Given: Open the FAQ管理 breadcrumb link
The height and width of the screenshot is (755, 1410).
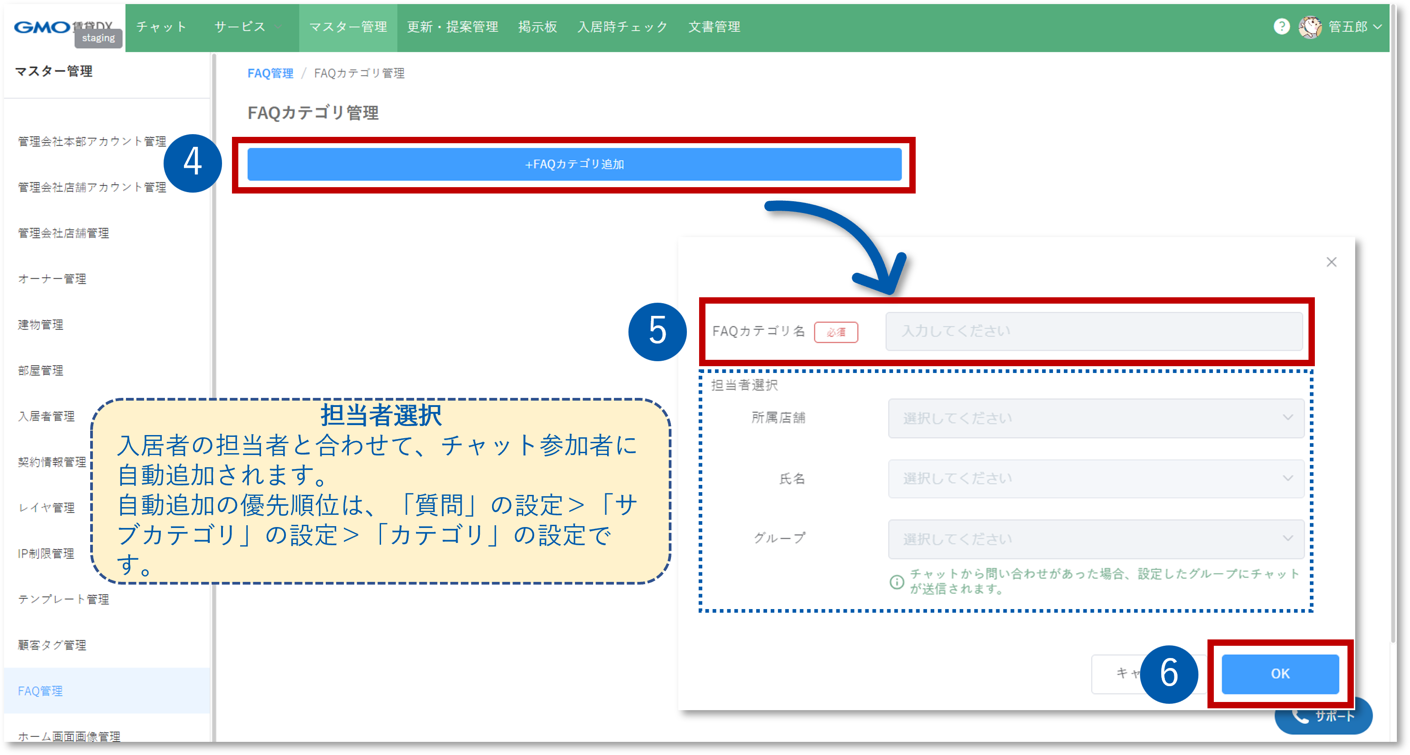Looking at the screenshot, I should click(270, 73).
